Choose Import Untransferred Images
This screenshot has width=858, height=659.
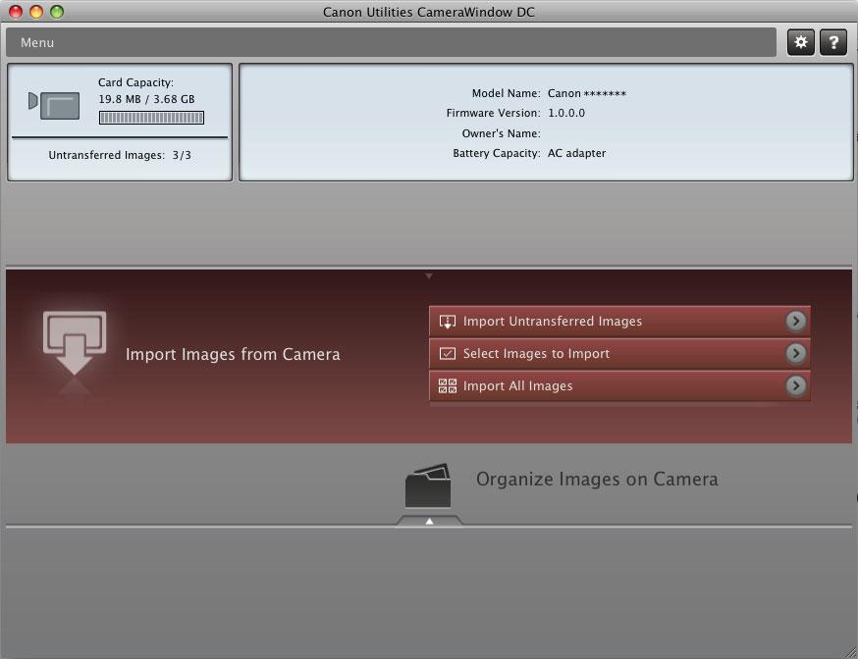click(x=619, y=322)
